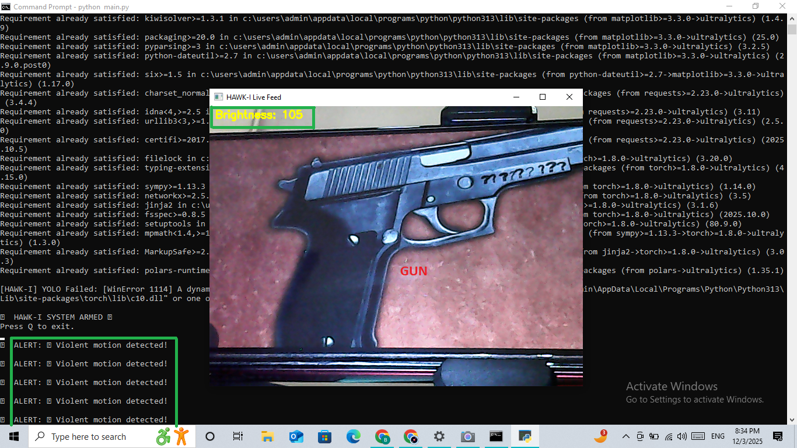Click the Type here to search box
Viewport: 797px width, 448px height.
(x=88, y=436)
